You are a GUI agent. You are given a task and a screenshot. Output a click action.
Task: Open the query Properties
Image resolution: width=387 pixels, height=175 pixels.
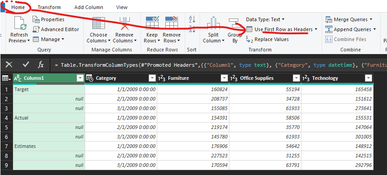tap(48, 19)
